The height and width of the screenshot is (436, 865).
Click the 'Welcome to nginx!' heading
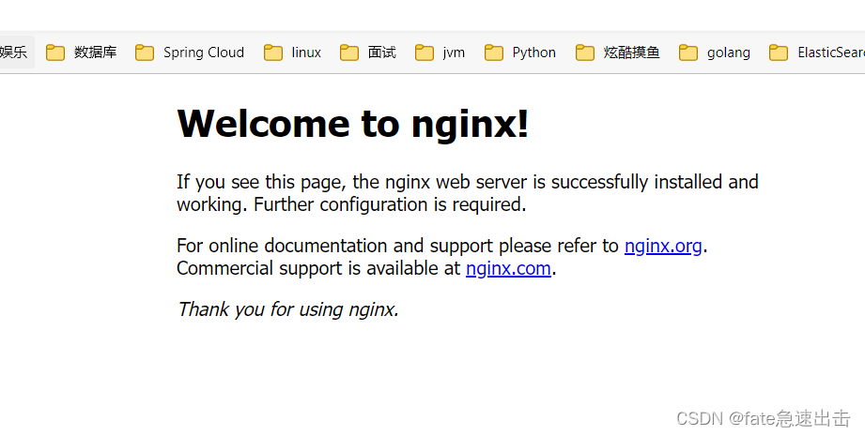tap(353, 123)
